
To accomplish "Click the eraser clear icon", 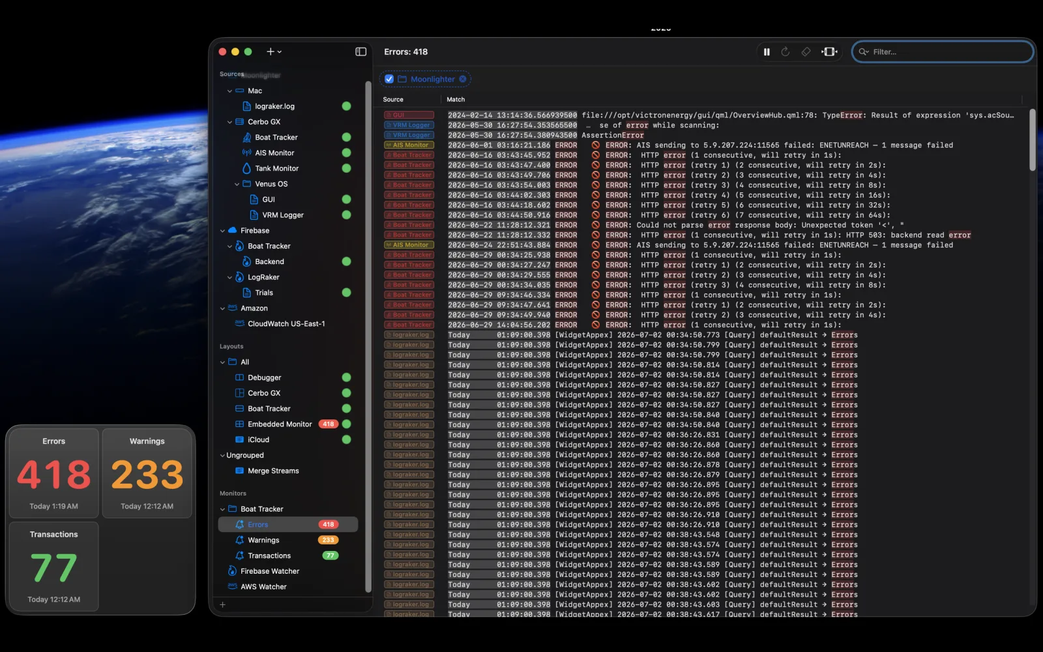I will [806, 52].
